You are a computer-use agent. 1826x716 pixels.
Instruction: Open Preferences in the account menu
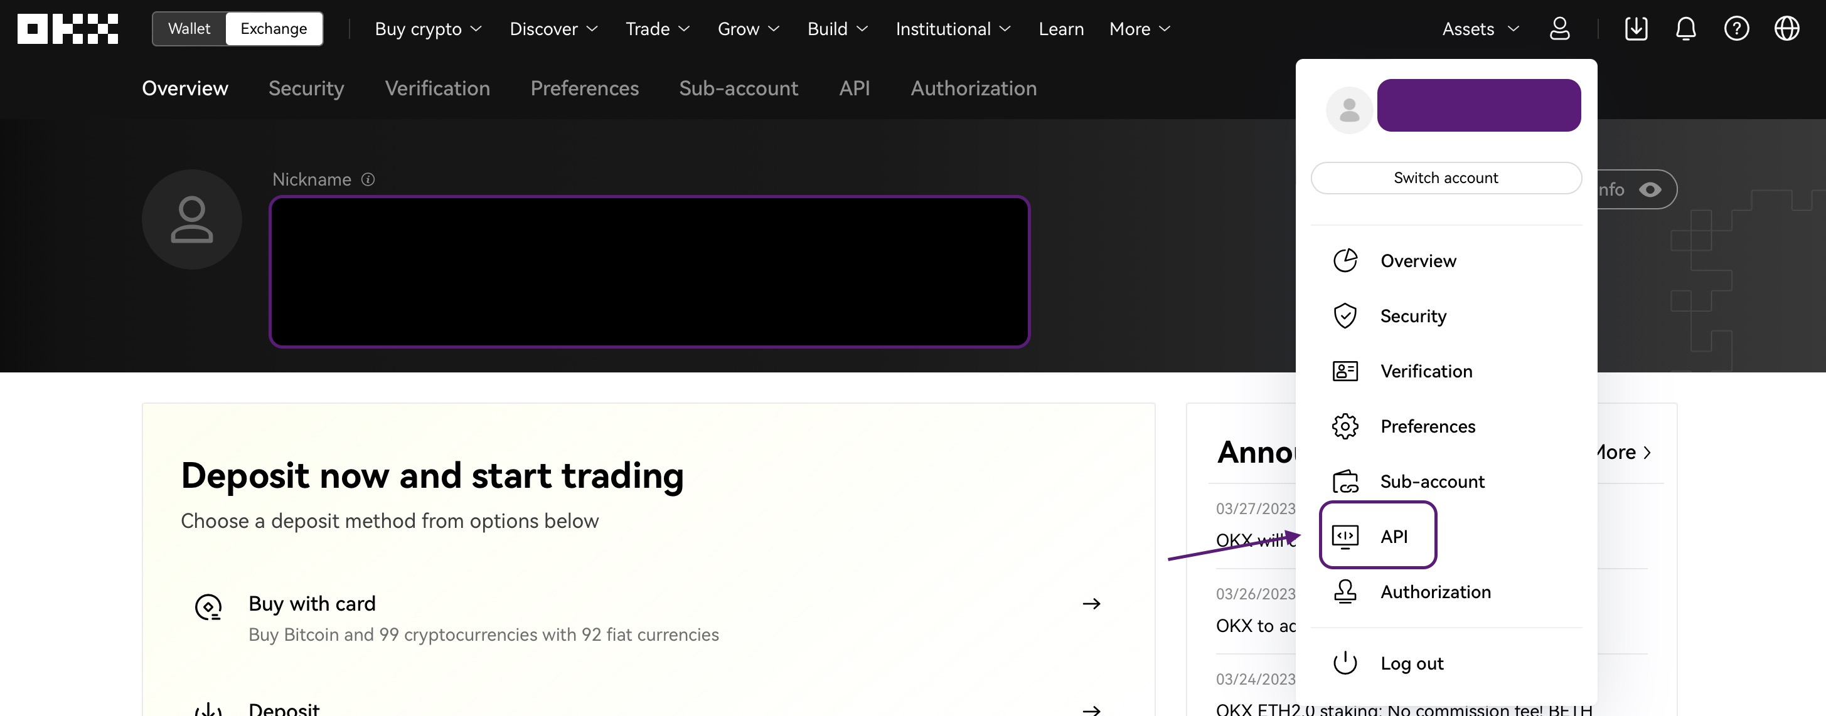click(x=1427, y=426)
